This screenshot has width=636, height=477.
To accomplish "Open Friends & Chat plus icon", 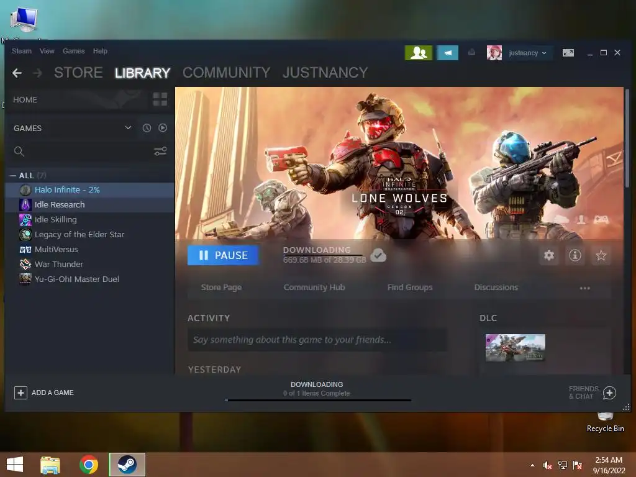I will (x=609, y=393).
